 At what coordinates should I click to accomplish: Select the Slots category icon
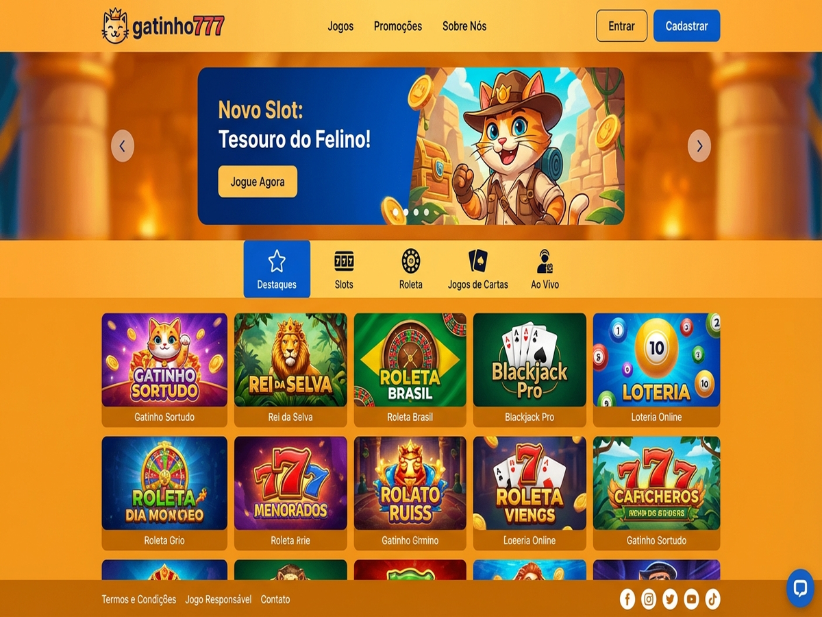coord(344,269)
